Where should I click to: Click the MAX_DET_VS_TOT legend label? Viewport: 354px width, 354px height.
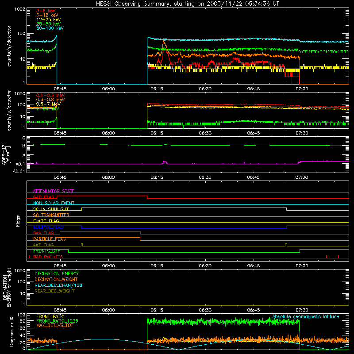(55, 325)
